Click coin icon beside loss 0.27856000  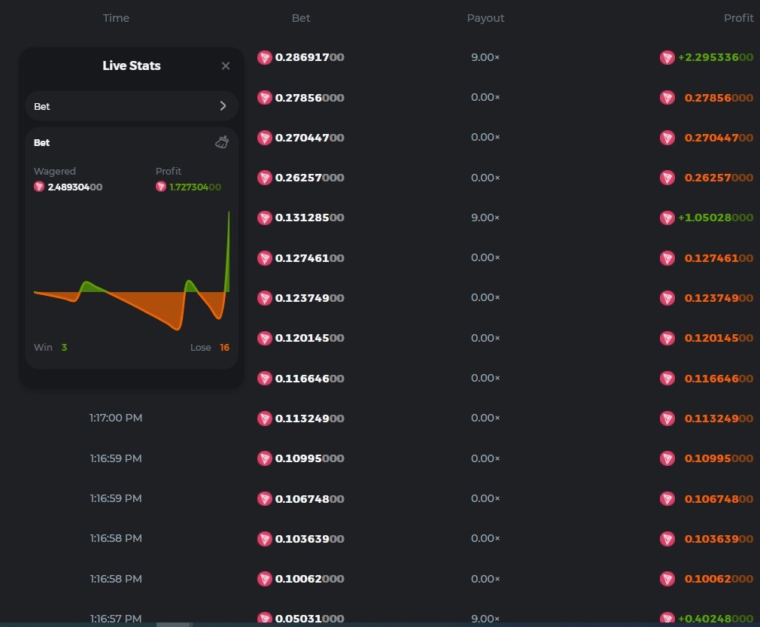pyautogui.click(x=667, y=97)
